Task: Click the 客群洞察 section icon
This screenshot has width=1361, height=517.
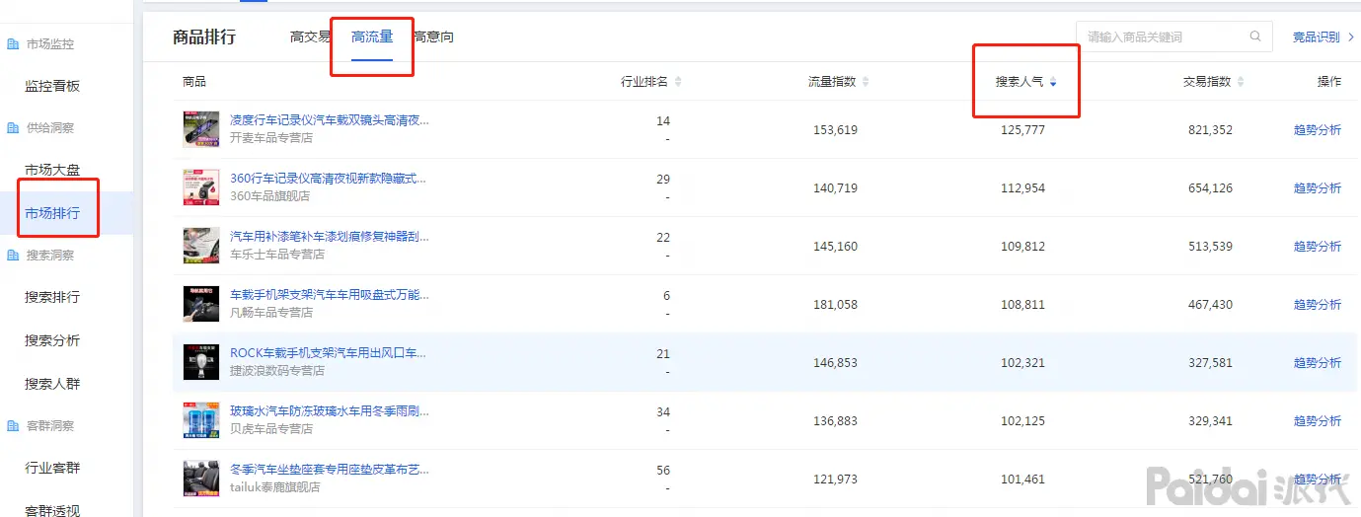Action: pyautogui.click(x=13, y=426)
